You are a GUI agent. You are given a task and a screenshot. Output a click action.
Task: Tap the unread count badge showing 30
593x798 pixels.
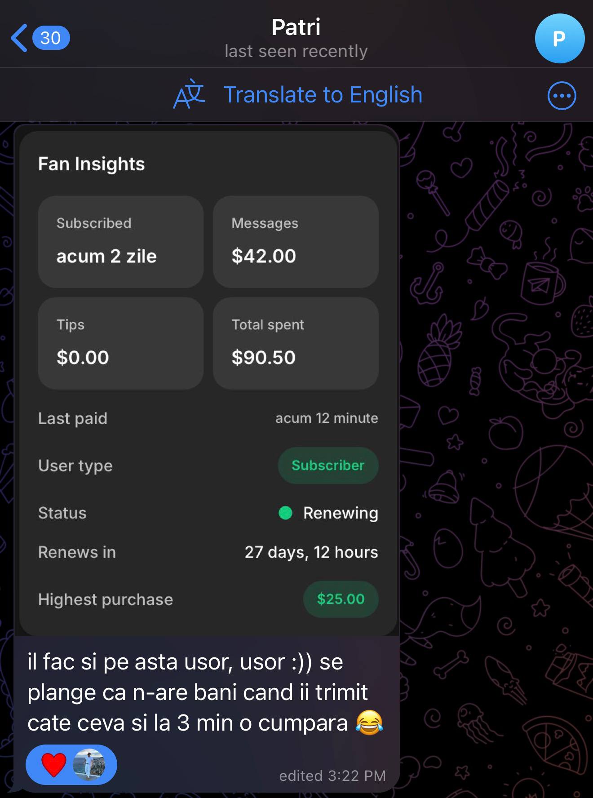51,38
